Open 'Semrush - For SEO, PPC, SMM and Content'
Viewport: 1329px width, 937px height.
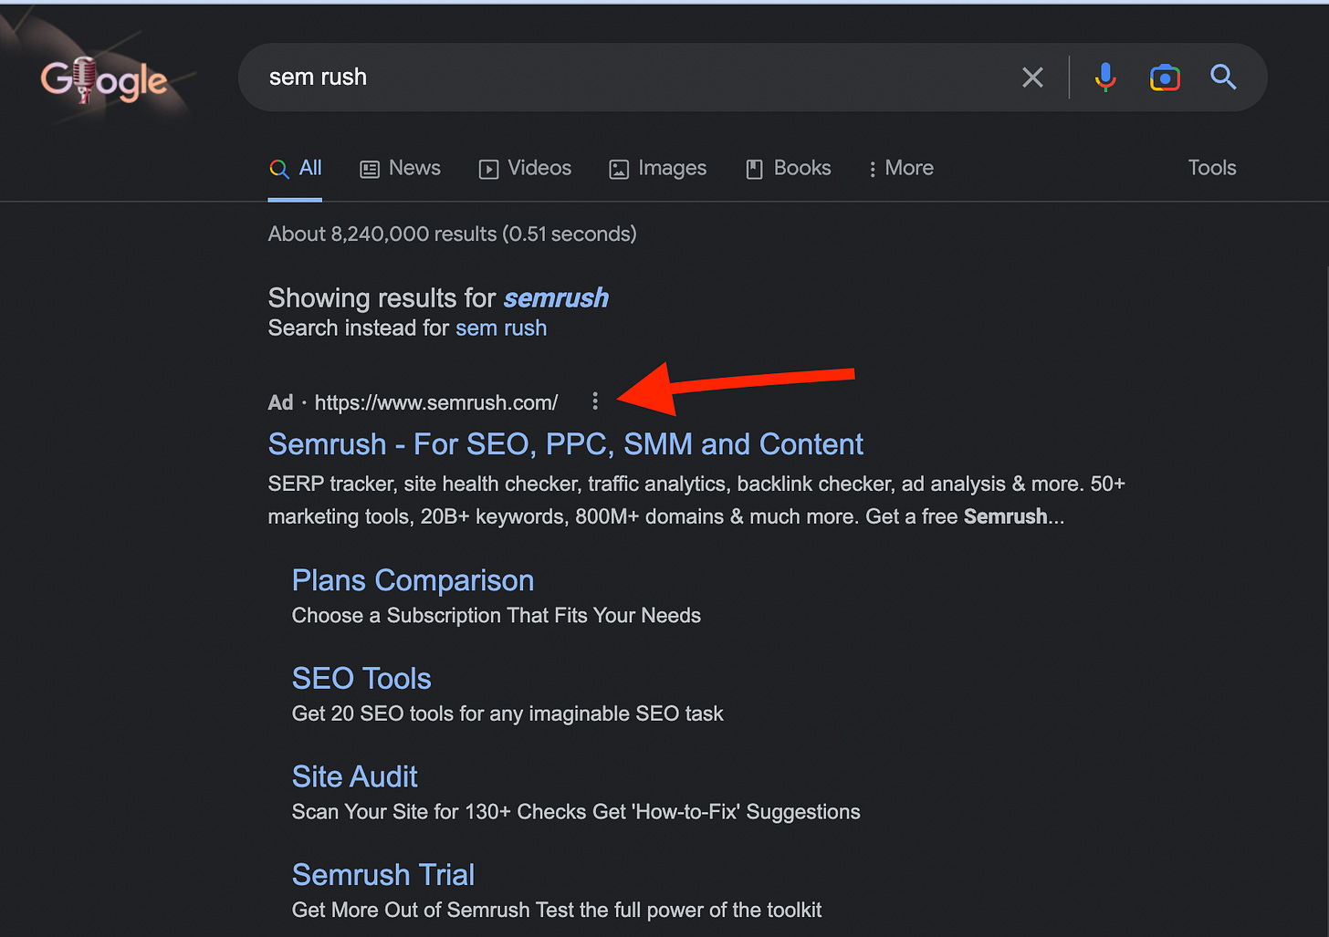[566, 444]
